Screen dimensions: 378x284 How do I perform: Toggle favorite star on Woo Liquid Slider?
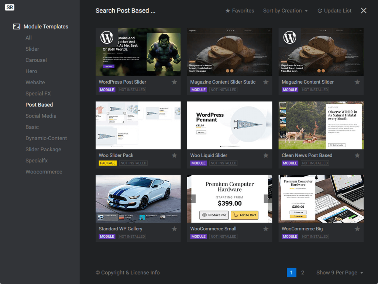pyautogui.click(x=266, y=156)
